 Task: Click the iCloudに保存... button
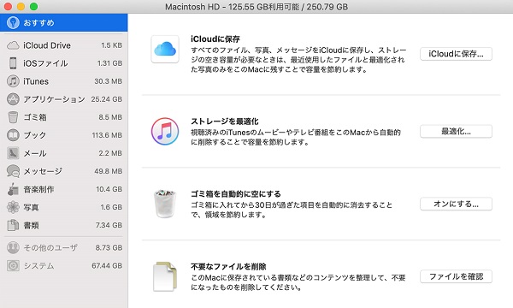pyautogui.click(x=456, y=54)
